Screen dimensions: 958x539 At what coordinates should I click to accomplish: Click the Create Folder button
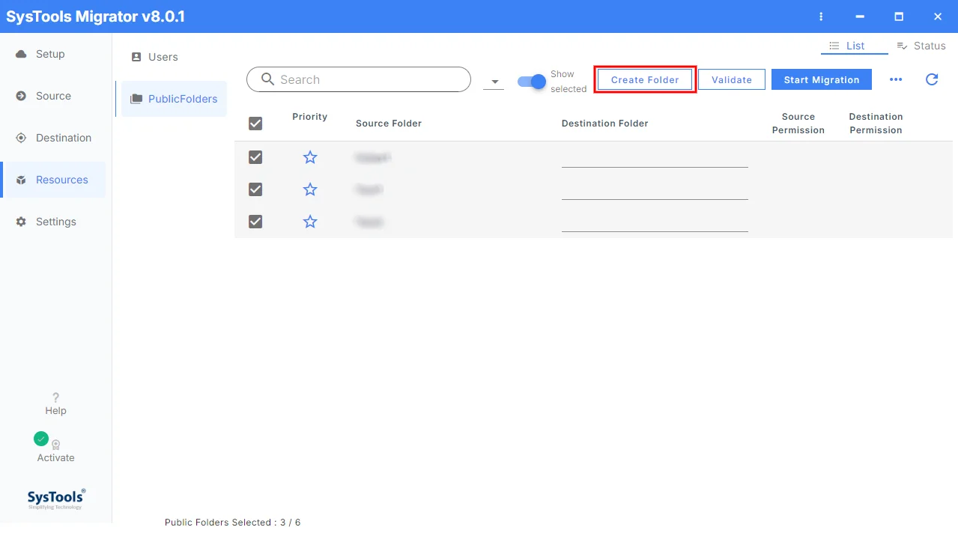[645, 79]
